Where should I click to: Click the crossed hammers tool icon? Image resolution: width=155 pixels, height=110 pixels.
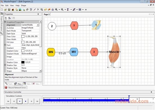[27, 10]
